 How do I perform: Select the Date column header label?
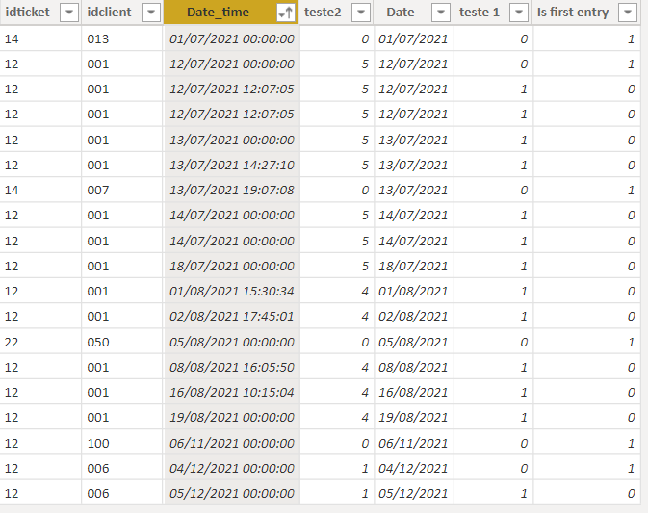point(401,12)
